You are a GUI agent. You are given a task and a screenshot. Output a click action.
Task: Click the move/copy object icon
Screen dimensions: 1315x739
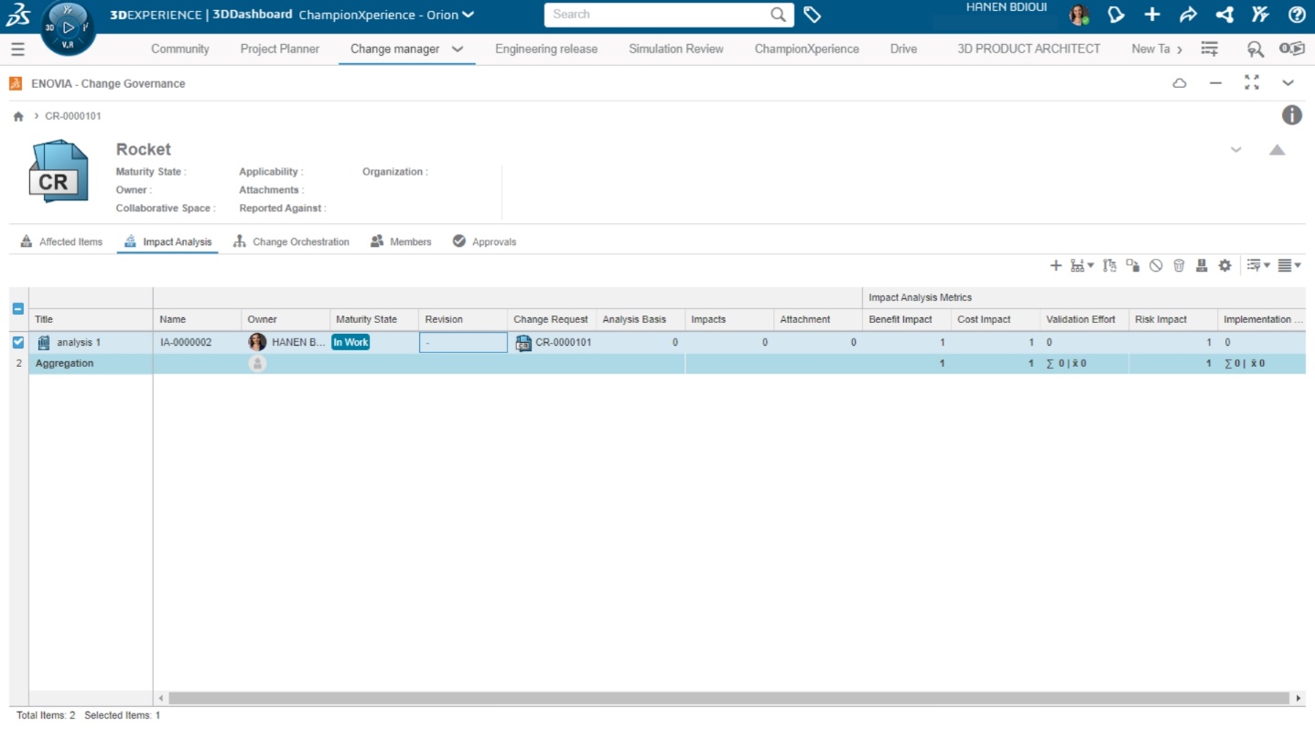click(1133, 265)
